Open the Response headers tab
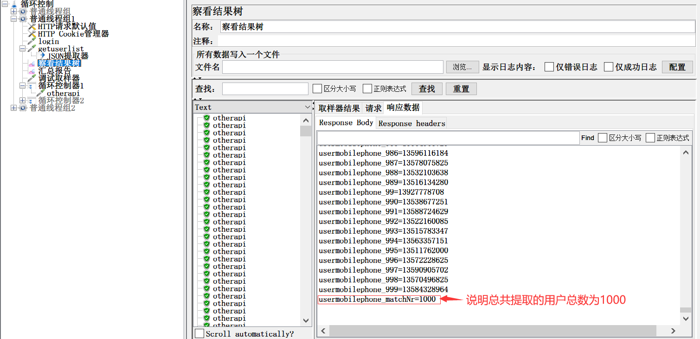700x339 pixels. (x=411, y=123)
